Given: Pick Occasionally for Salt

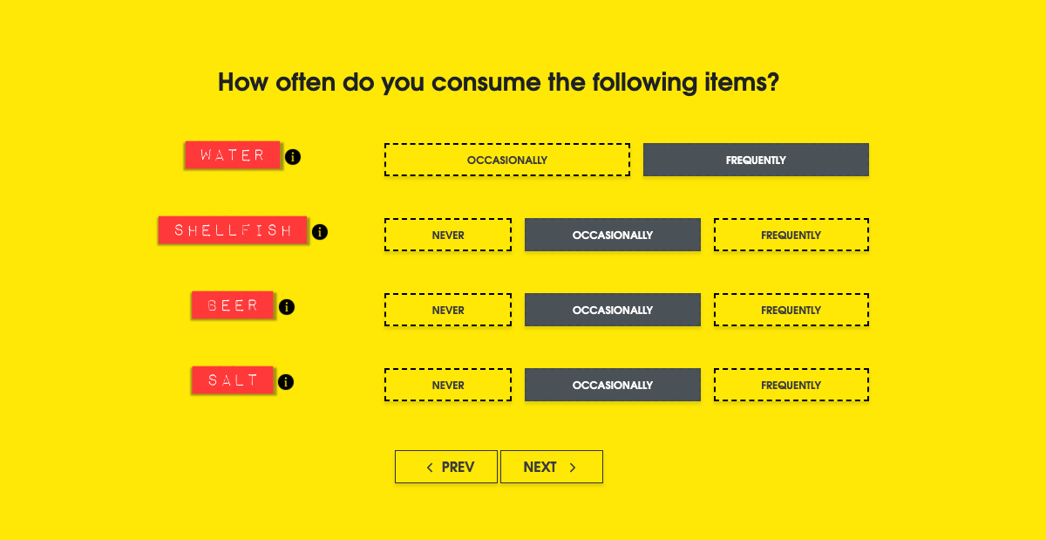Looking at the screenshot, I should coord(612,385).
